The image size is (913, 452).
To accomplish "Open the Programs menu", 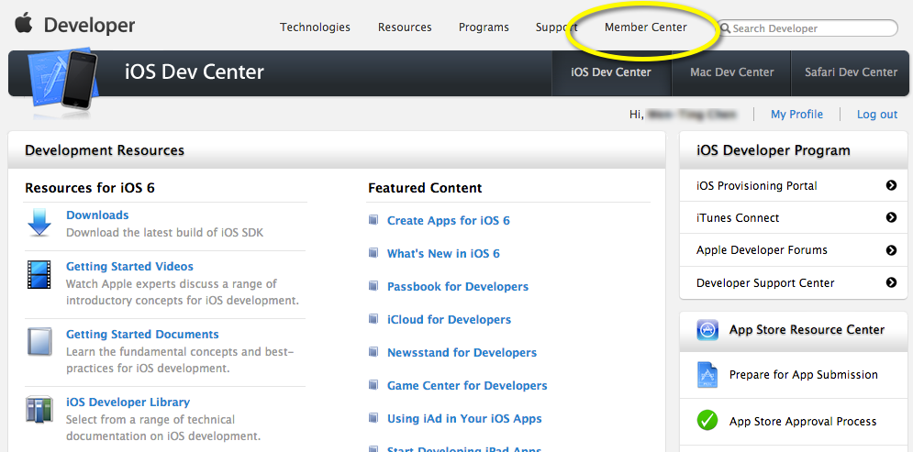I will 484,28.
